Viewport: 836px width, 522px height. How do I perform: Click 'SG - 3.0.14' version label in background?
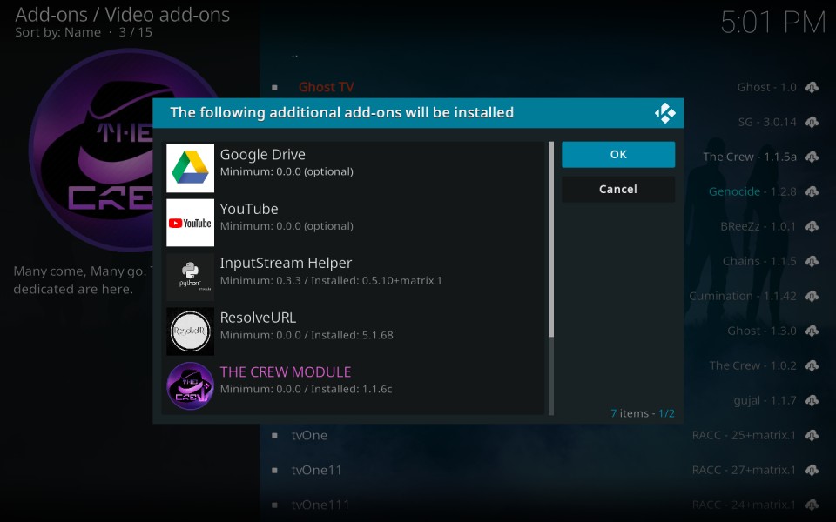(767, 122)
